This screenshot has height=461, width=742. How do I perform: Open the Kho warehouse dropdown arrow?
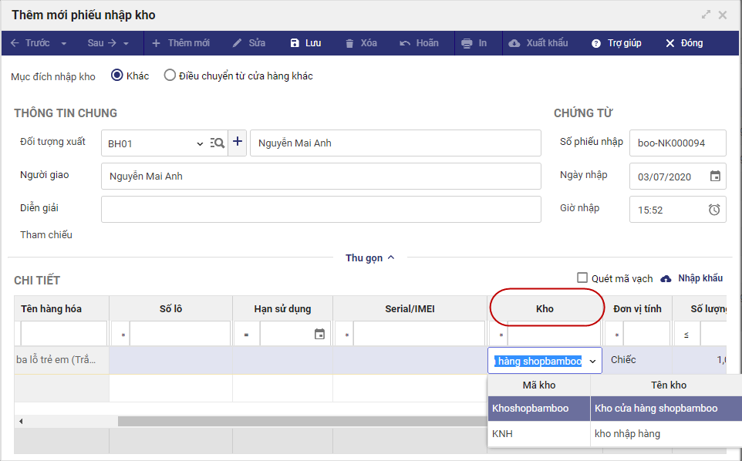click(592, 361)
